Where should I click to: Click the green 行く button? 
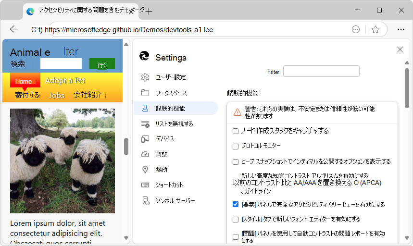[x=102, y=64]
